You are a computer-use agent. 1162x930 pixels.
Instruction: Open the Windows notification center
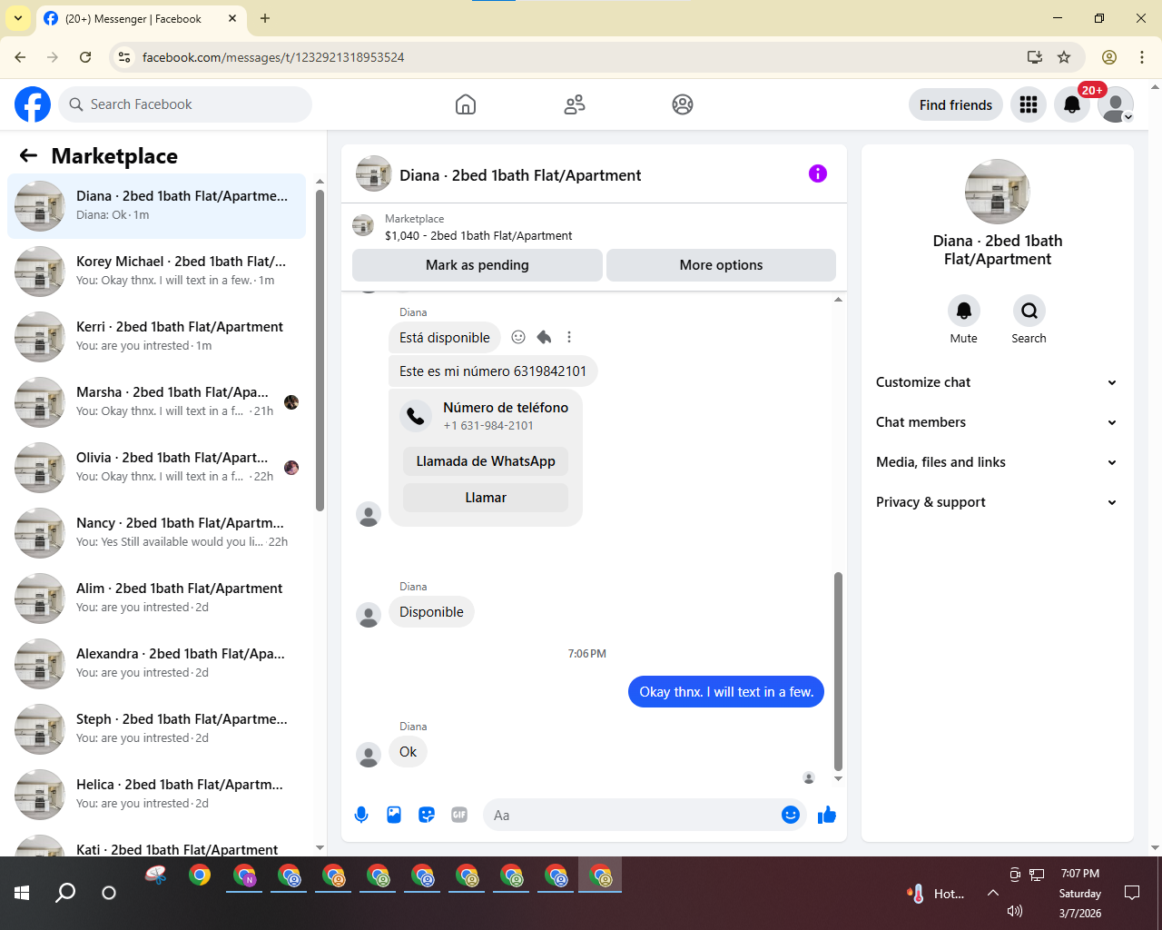[1132, 893]
